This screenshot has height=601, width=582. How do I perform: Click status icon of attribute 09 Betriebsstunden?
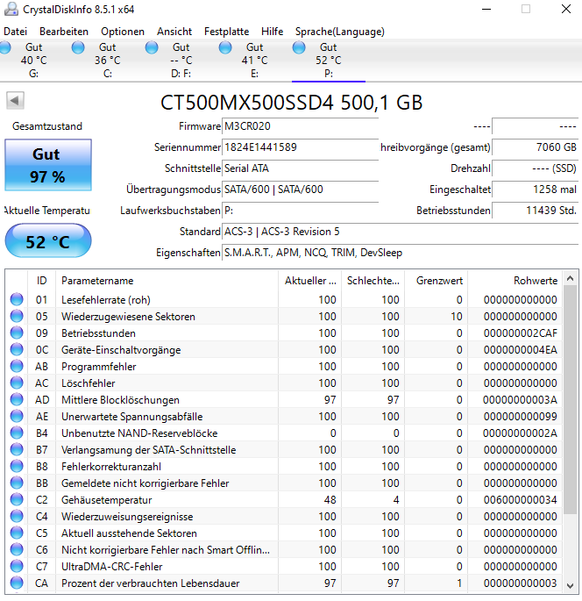[x=17, y=333]
